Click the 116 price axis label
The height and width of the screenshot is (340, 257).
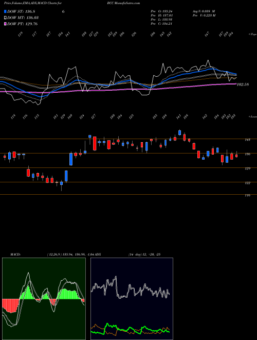247,195
